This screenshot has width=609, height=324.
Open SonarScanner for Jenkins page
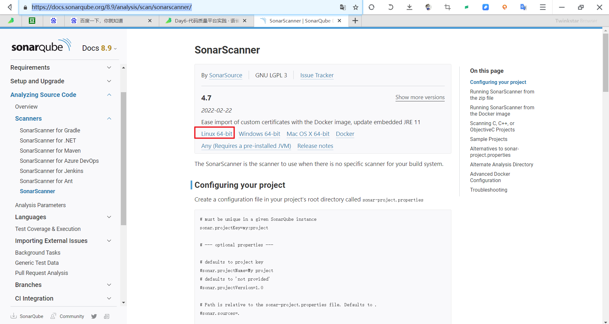tap(51, 171)
